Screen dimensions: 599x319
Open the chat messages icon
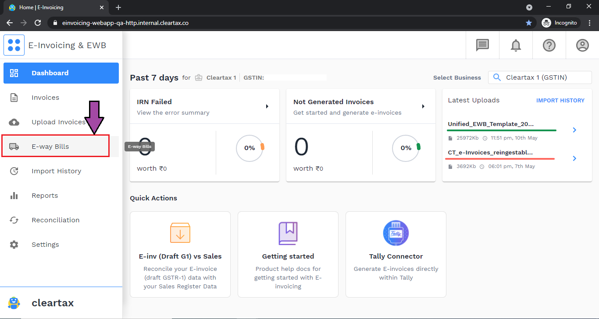482,45
